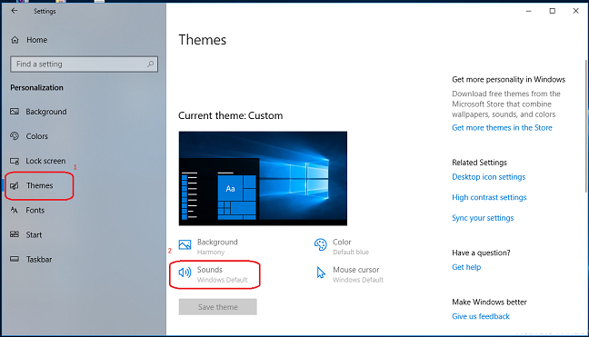
Task: Go to Colors settings page
Action: coord(36,136)
